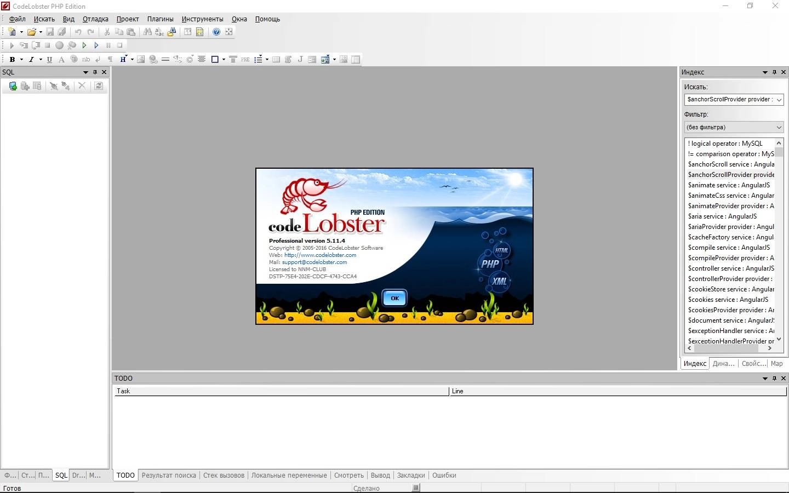Viewport: 789px width, 493px height.
Task: Open the Файл menu
Action: point(18,19)
